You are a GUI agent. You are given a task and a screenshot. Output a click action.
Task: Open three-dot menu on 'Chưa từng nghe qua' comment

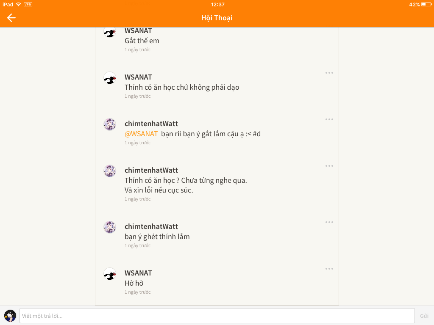point(329,166)
